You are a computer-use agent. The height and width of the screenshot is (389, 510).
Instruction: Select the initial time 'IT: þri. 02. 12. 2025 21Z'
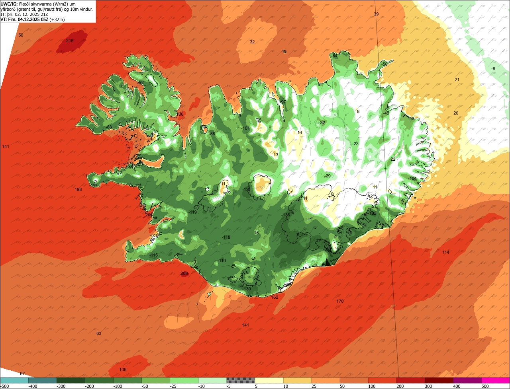point(25,14)
